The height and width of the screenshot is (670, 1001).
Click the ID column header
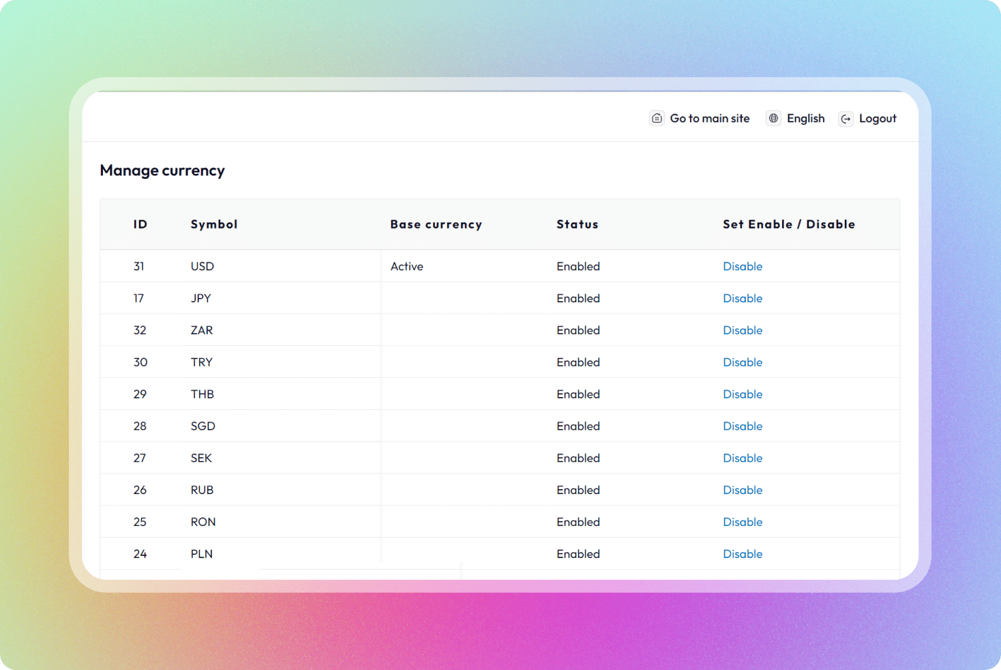tap(140, 224)
